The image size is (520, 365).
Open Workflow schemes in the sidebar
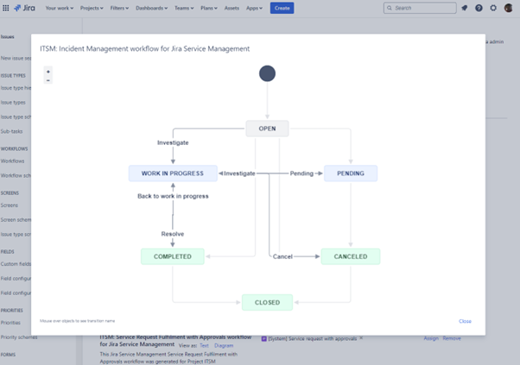[16, 175]
